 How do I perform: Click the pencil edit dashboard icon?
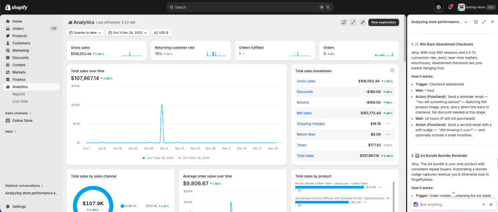(x=362, y=22)
